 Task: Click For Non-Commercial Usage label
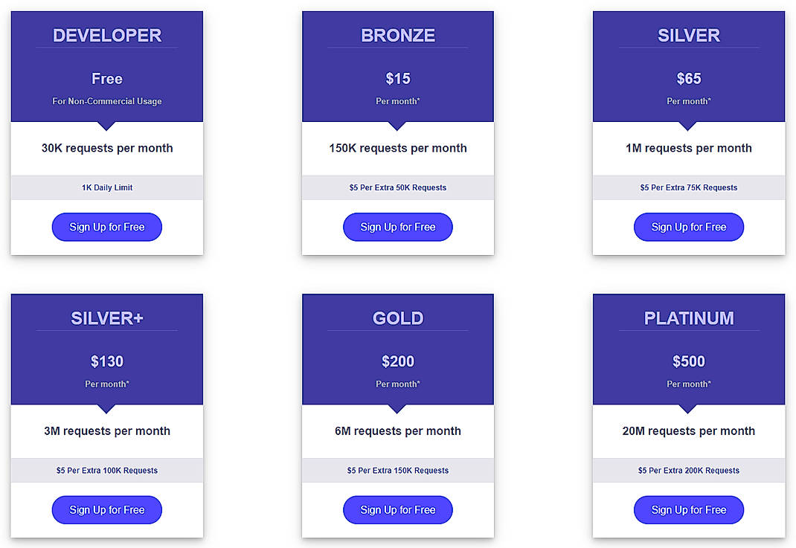click(106, 101)
